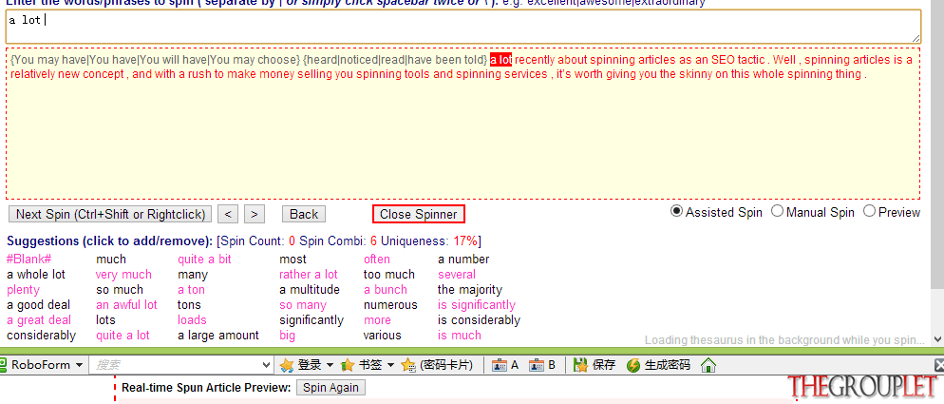Viewport: 944px width, 404px height.
Task: Open the RoboForm menu button
Action: pyautogui.click(x=42, y=365)
